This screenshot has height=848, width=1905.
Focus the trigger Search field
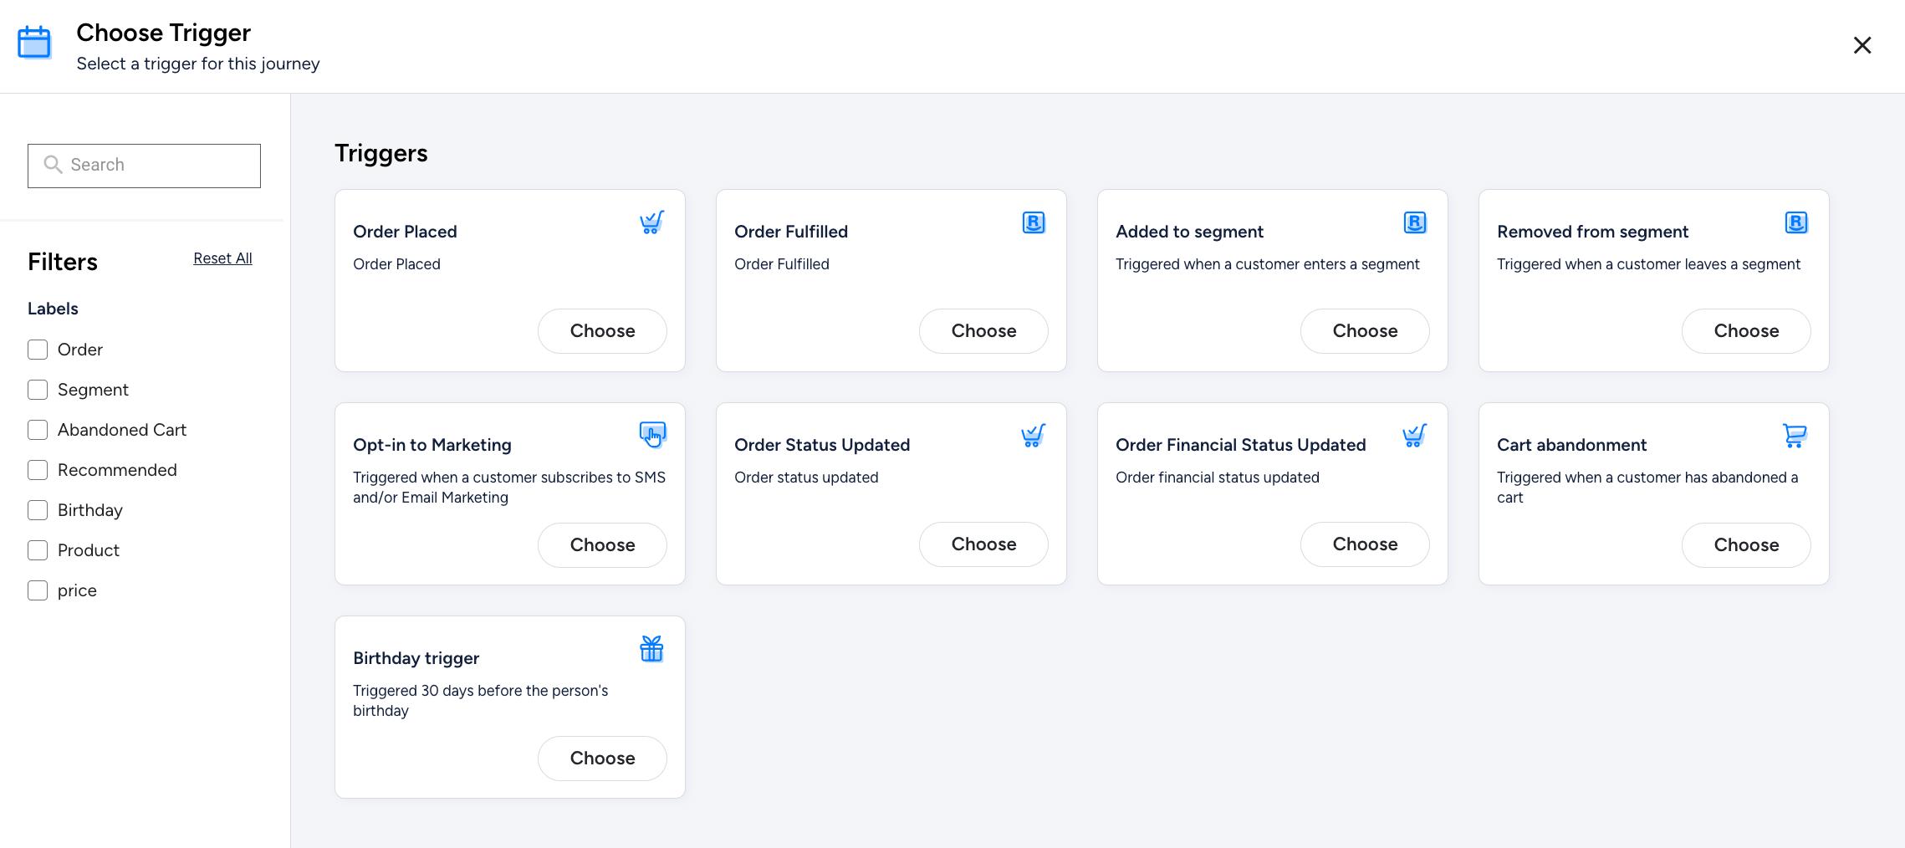pos(144,166)
